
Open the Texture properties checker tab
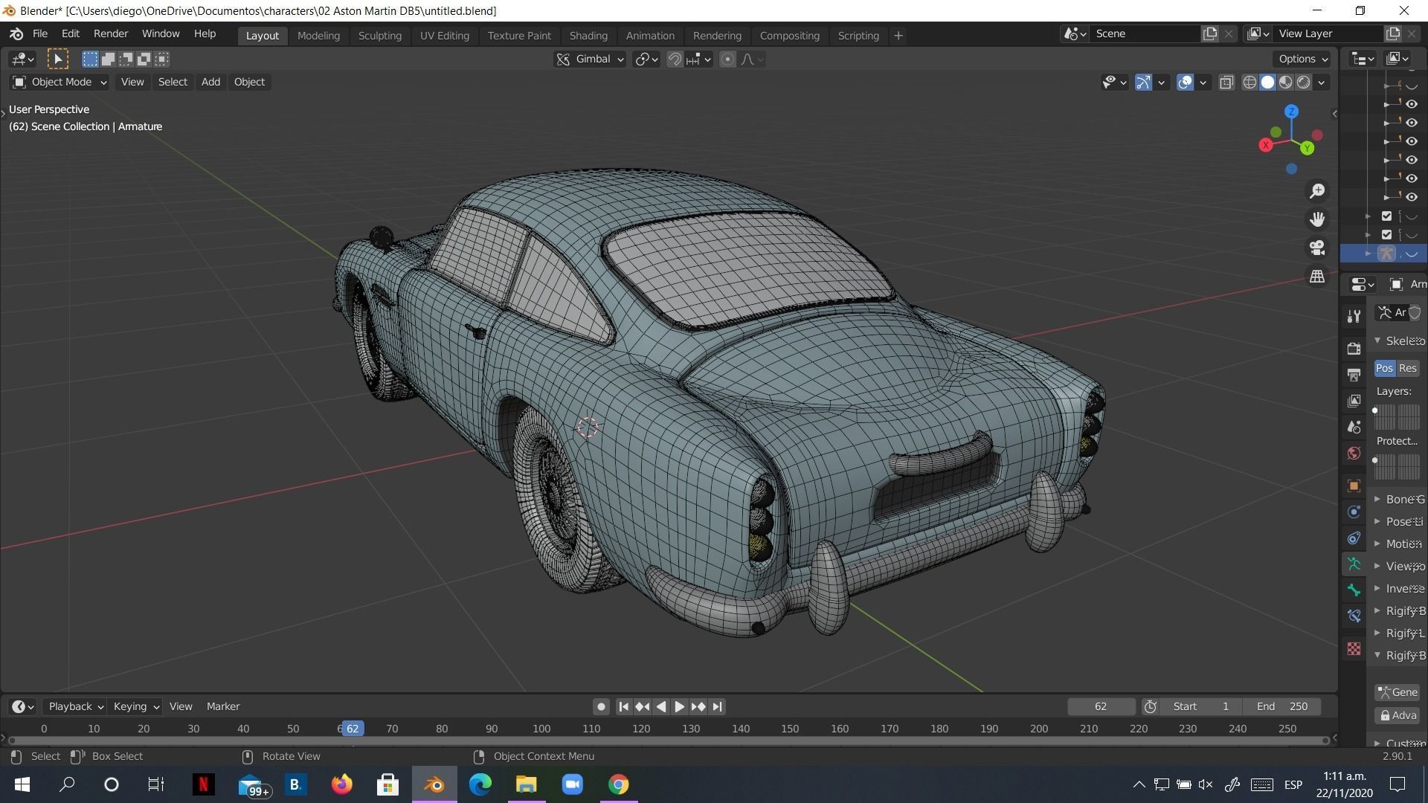(1354, 649)
